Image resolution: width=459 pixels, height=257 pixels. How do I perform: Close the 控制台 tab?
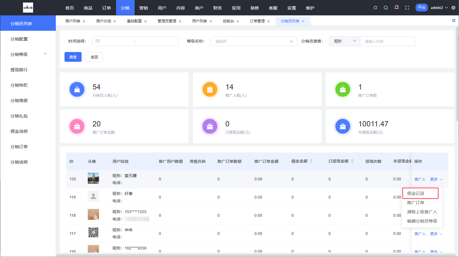pyautogui.click(x=238, y=21)
